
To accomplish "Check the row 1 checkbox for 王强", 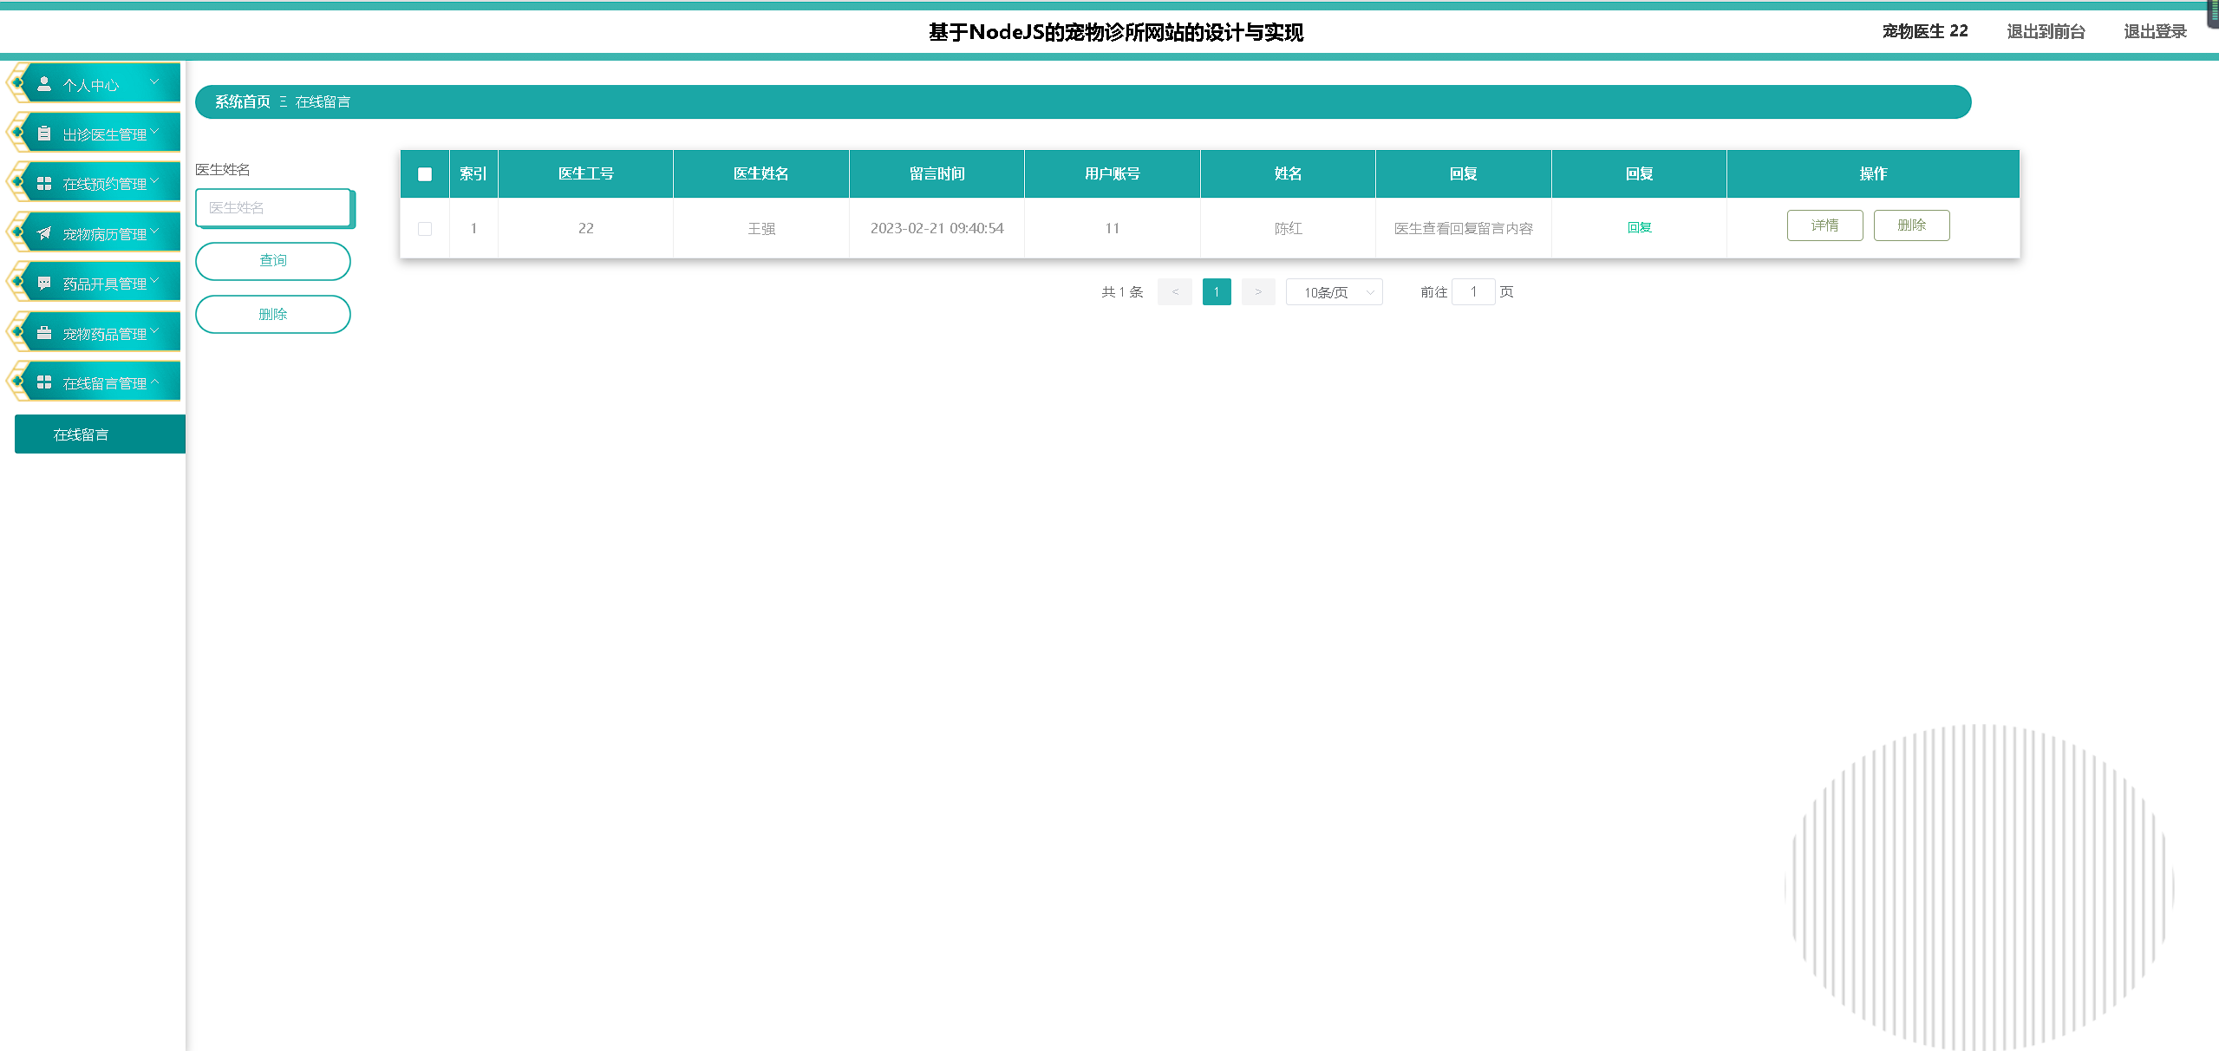I will click(425, 229).
